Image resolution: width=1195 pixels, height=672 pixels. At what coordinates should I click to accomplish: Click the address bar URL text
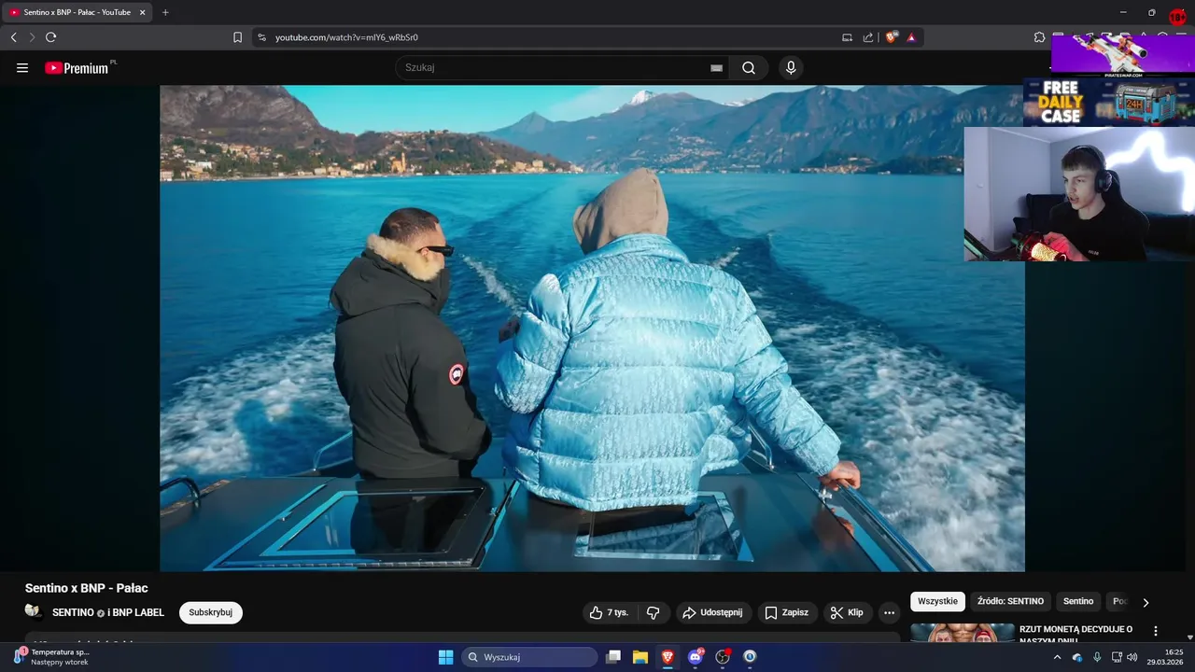click(346, 37)
